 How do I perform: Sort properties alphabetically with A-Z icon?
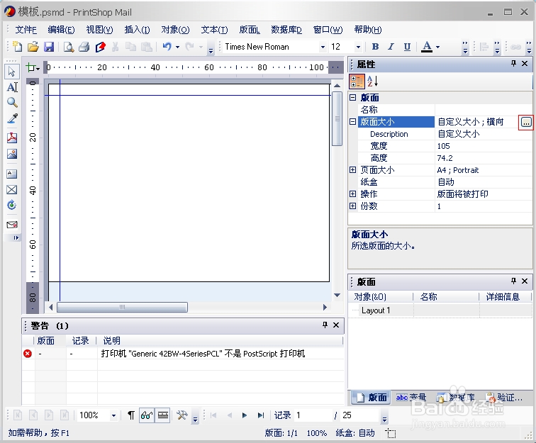[373, 82]
